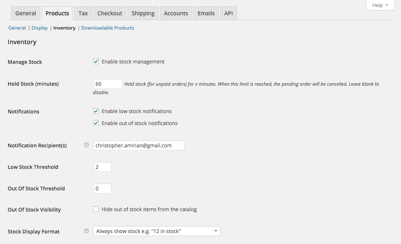Open the Accounts tab
The image size is (401, 244).
pyautogui.click(x=176, y=13)
